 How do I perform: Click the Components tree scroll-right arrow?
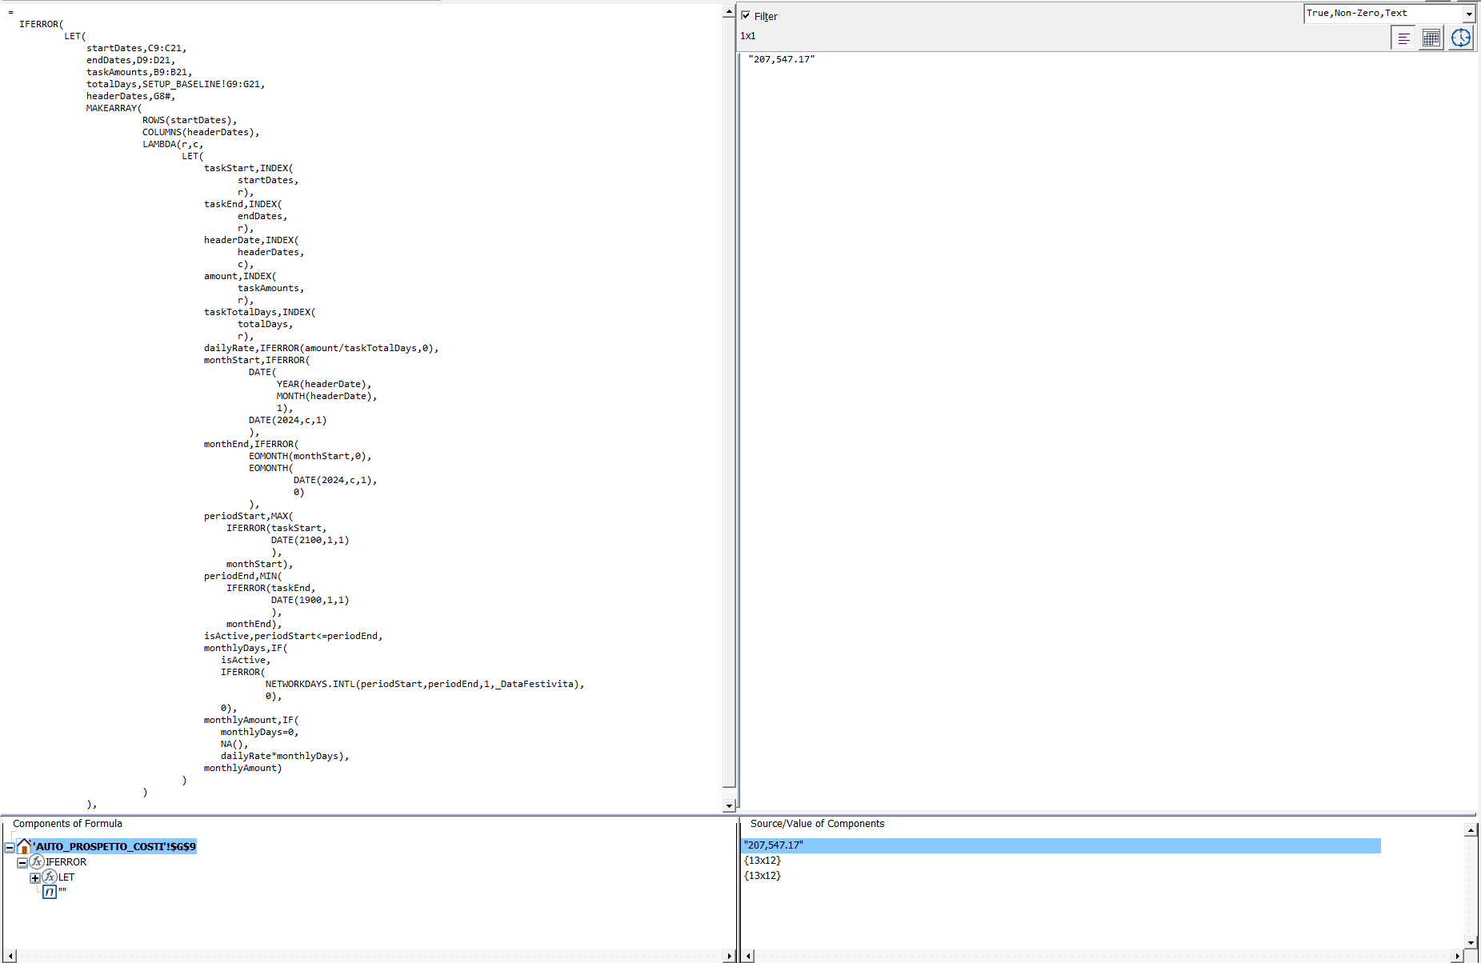(x=728, y=956)
